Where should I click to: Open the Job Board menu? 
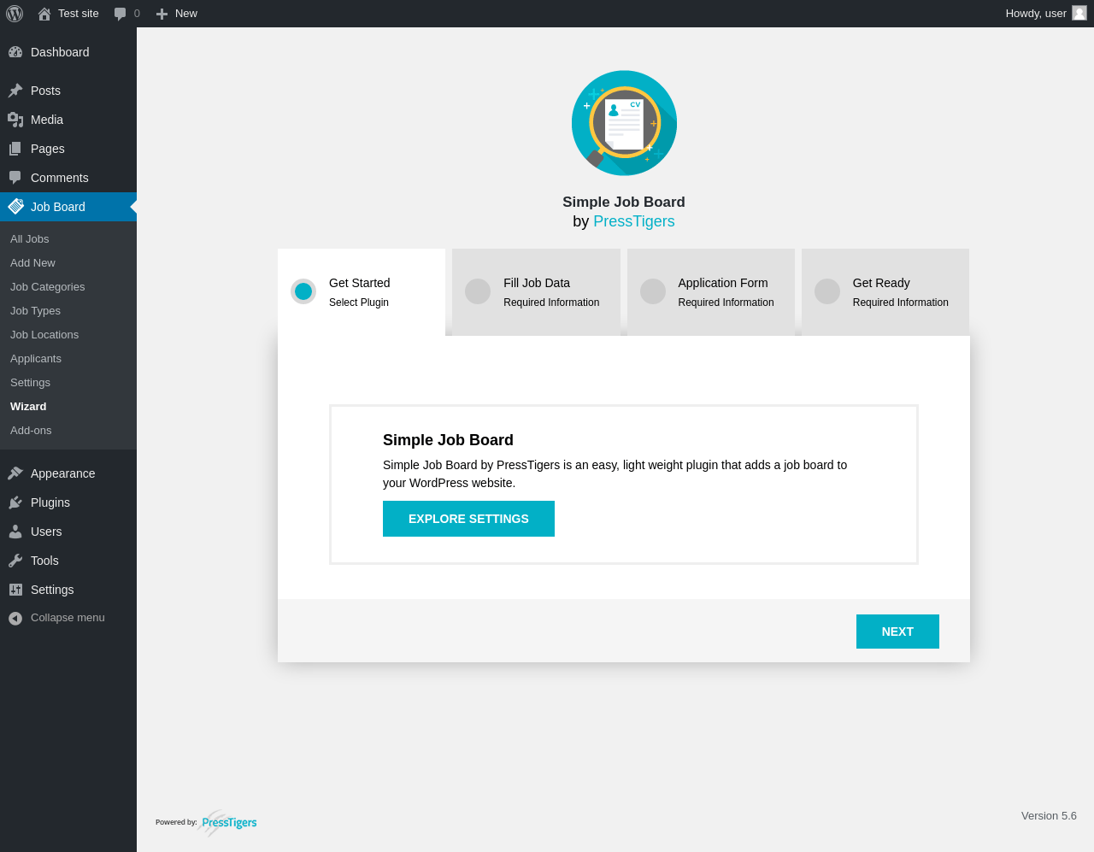[68, 207]
